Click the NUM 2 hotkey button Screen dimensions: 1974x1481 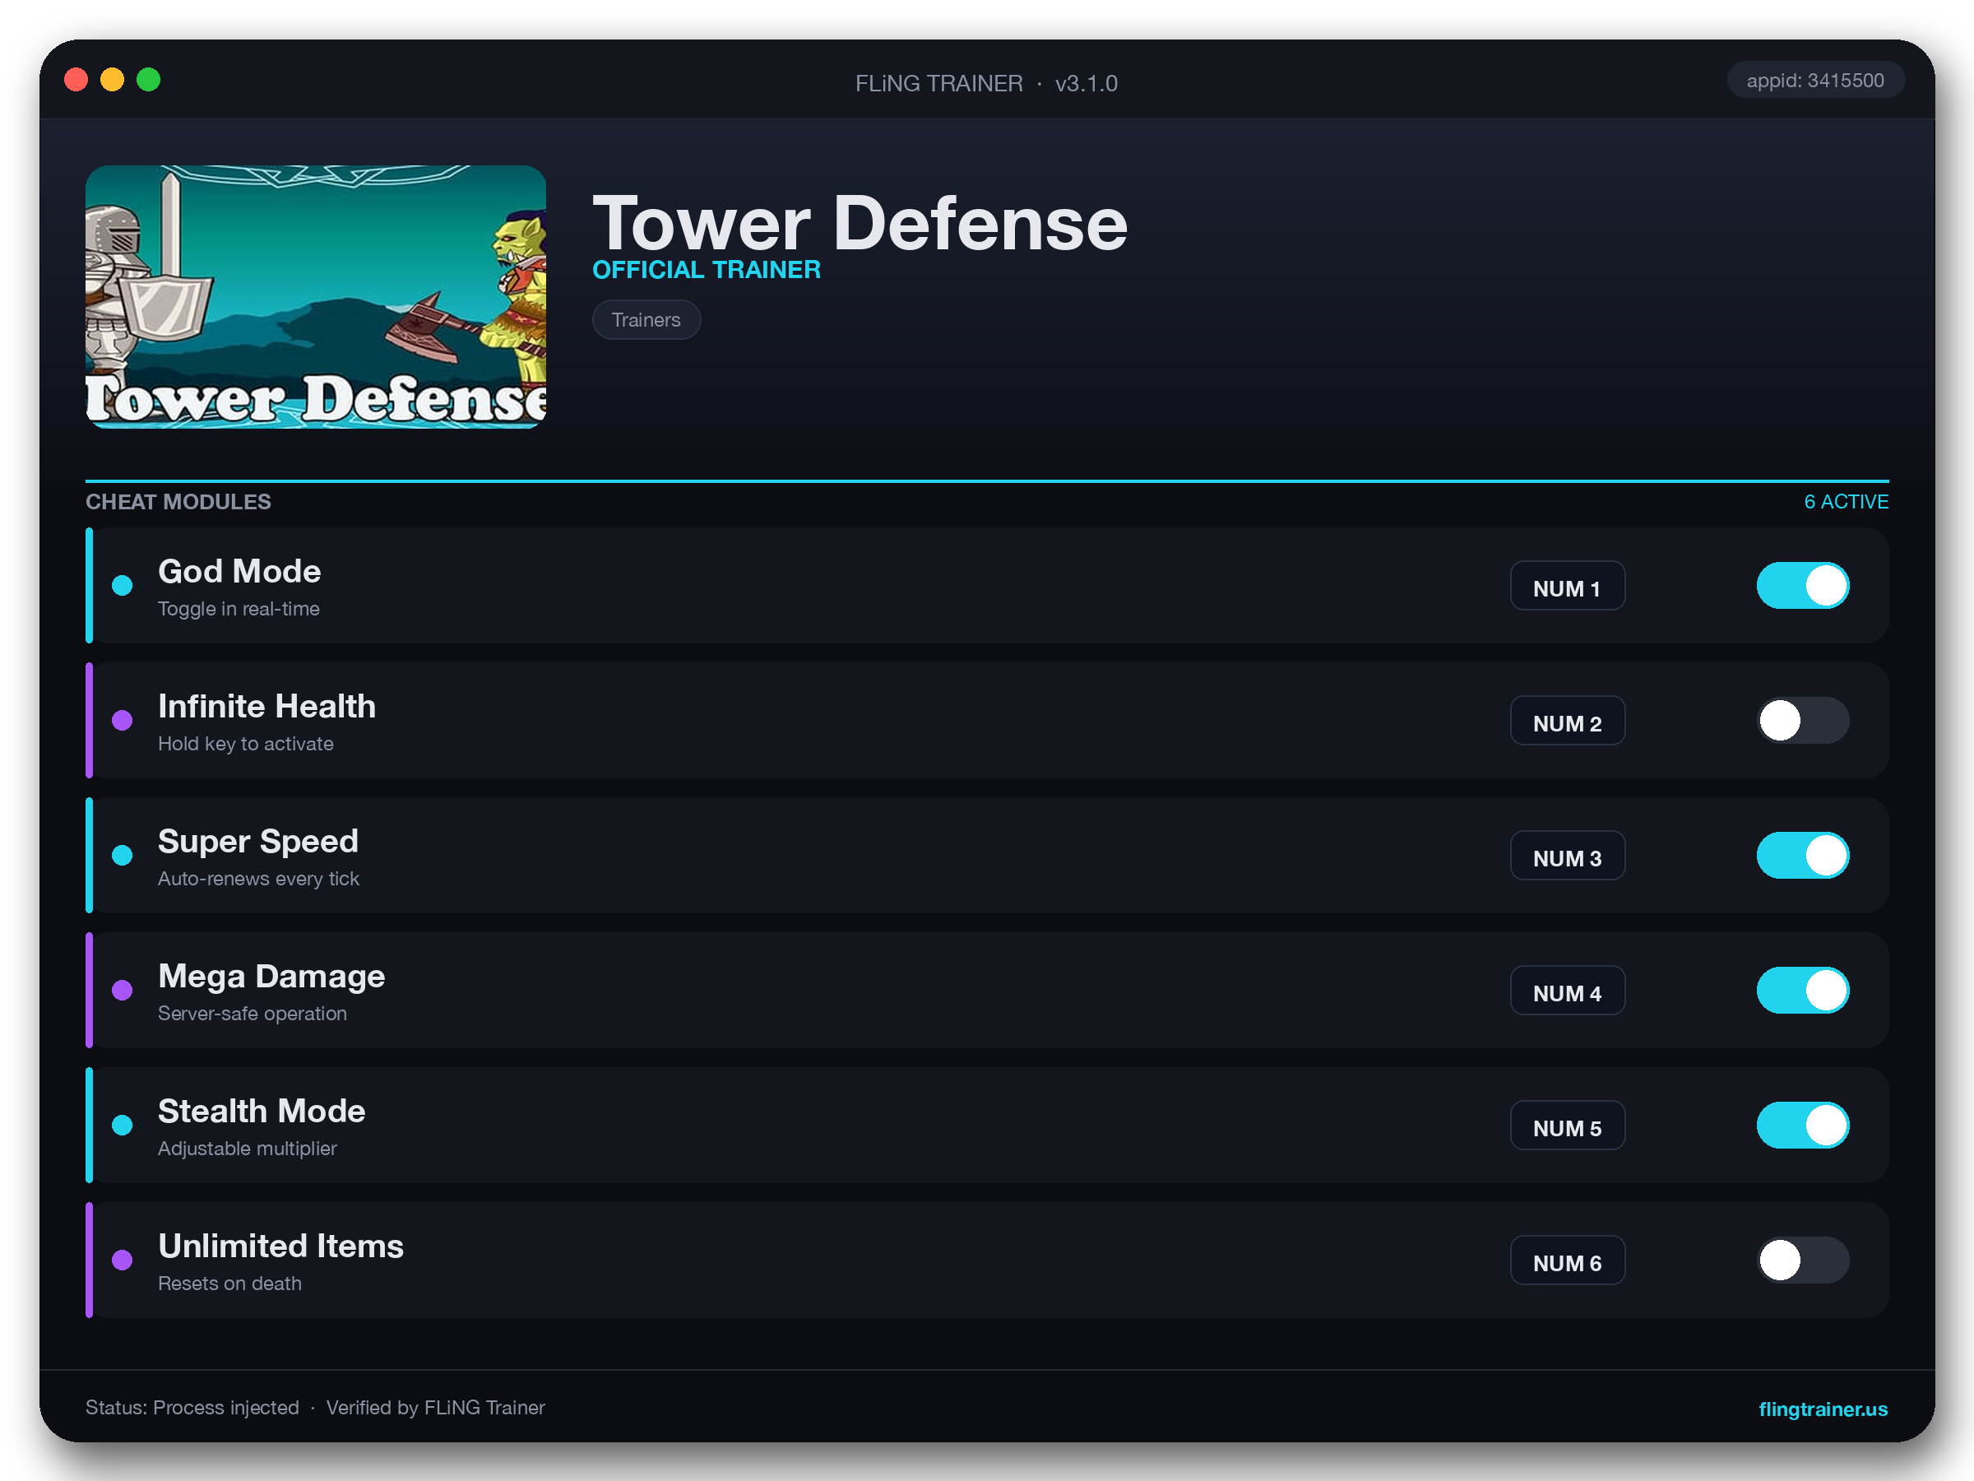click(1567, 722)
